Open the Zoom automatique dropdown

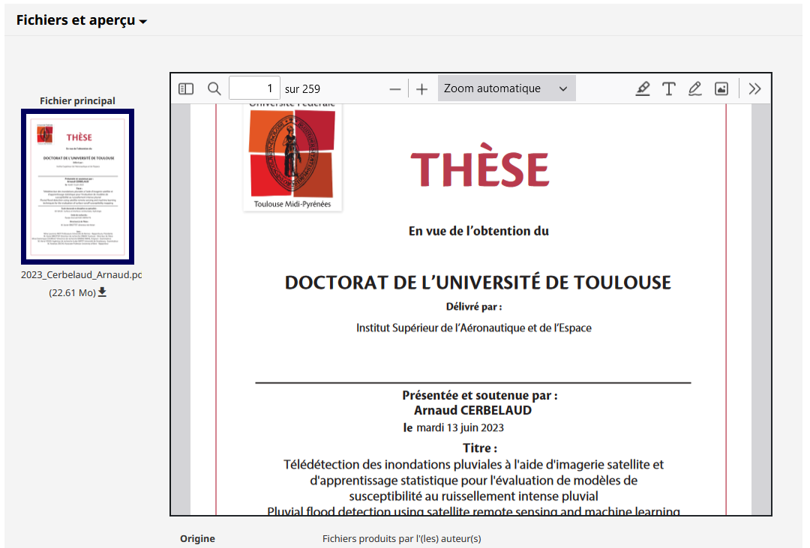point(507,88)
